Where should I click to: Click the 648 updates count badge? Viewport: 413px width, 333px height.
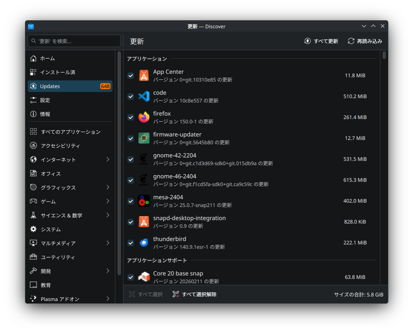pos(105,86)
